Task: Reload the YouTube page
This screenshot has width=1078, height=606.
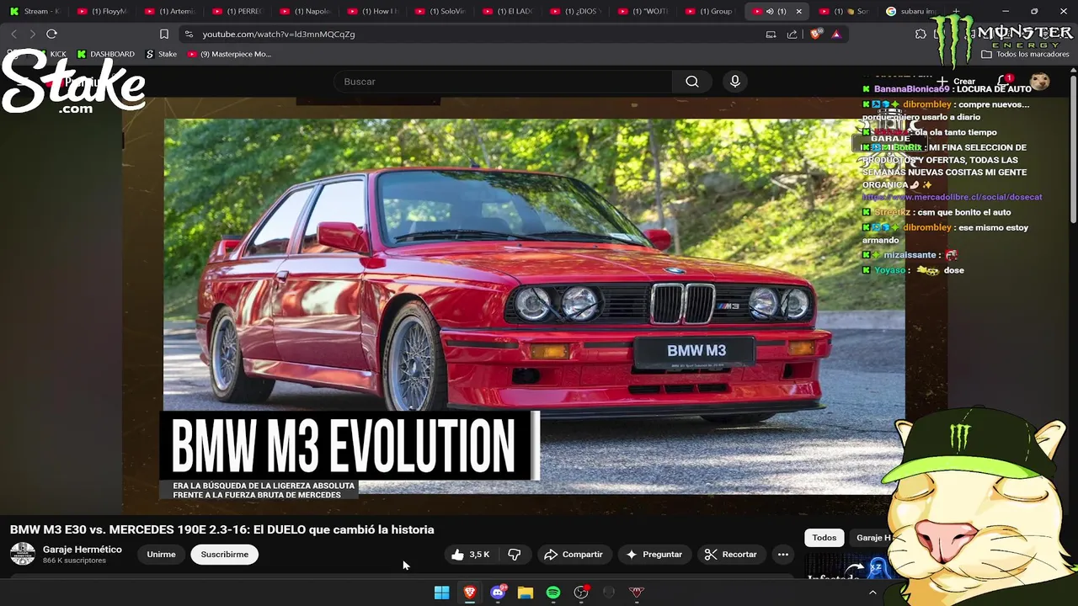Action: pos(51,34)
